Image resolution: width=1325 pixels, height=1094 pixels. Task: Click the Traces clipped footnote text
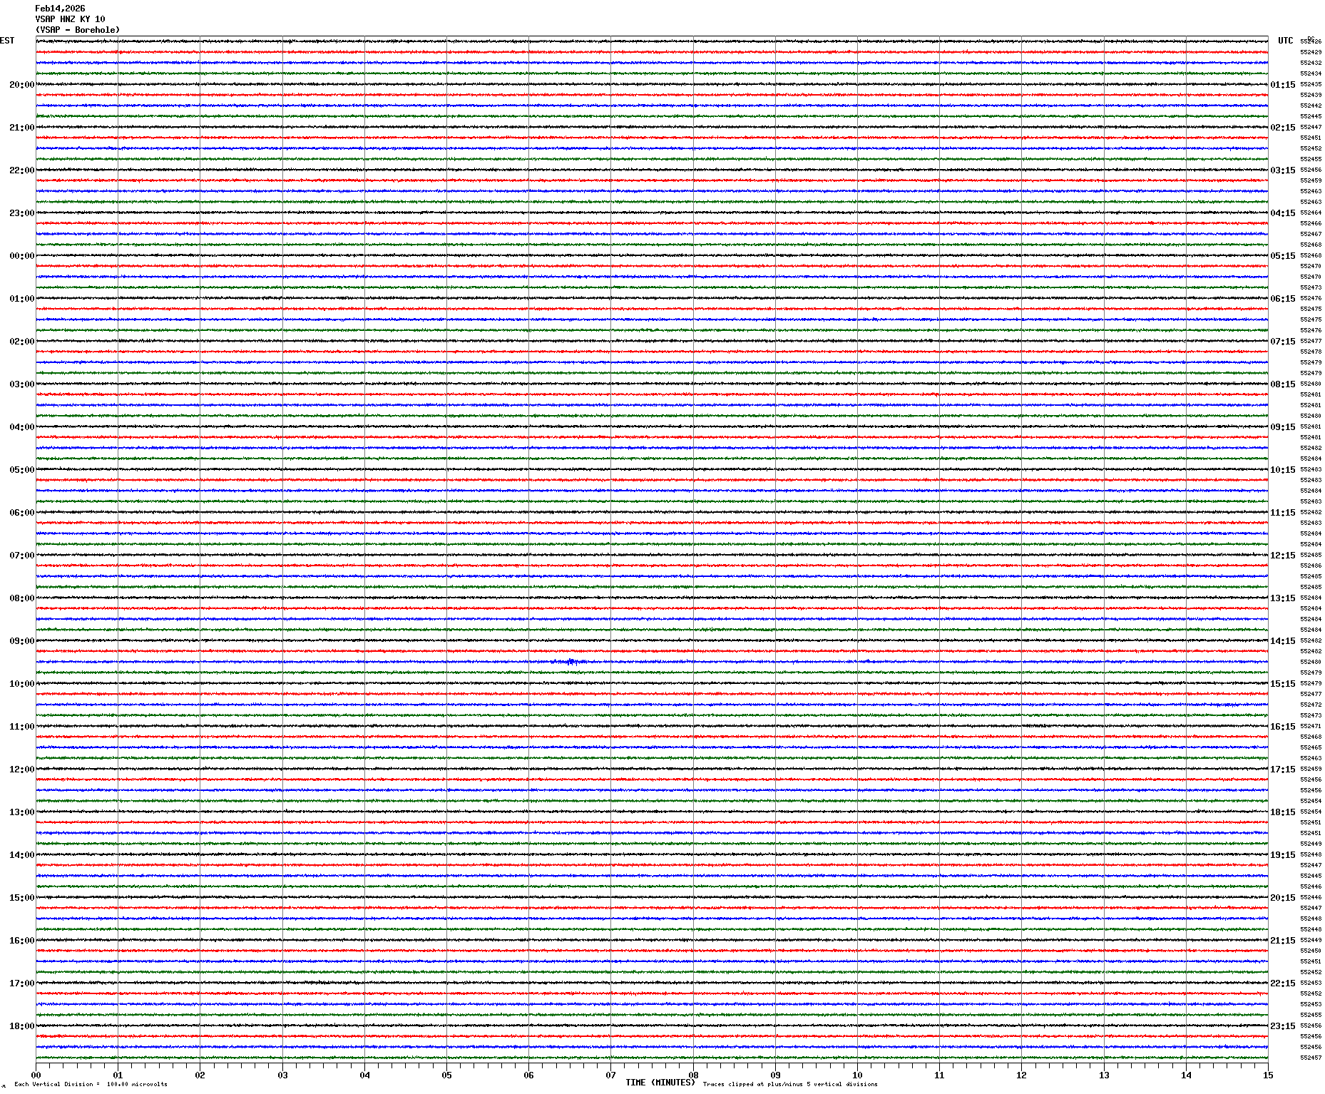click(x=790, y=1084)
